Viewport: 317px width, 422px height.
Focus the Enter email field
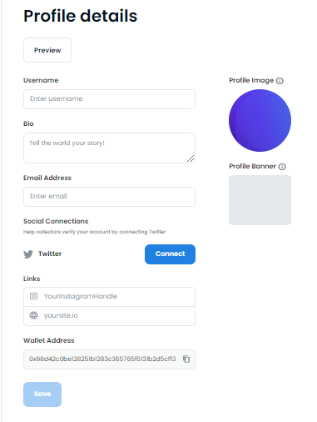(109, 197)
